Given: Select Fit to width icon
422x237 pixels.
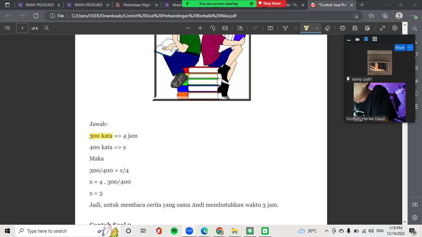Looking at the screenshot, I should [225, 28].
